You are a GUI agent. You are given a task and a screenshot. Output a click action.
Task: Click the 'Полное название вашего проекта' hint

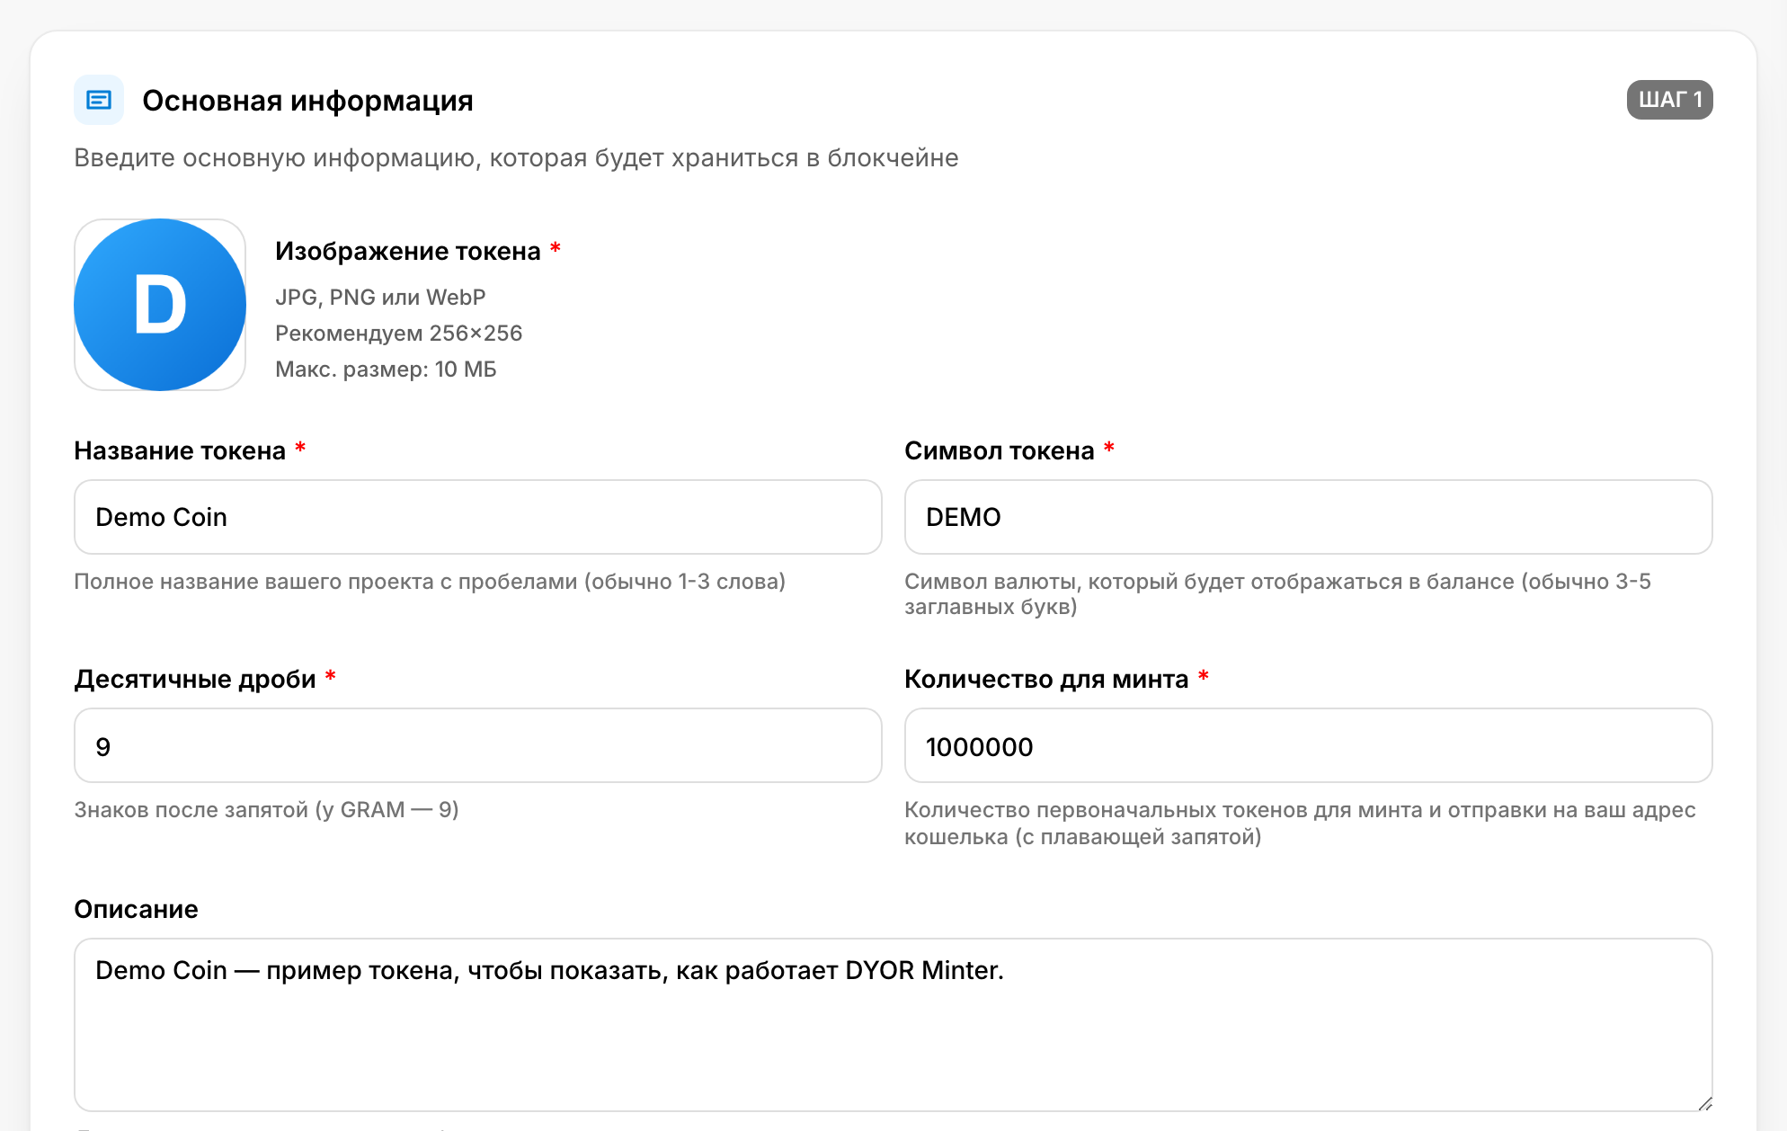(x=430, y=582)
